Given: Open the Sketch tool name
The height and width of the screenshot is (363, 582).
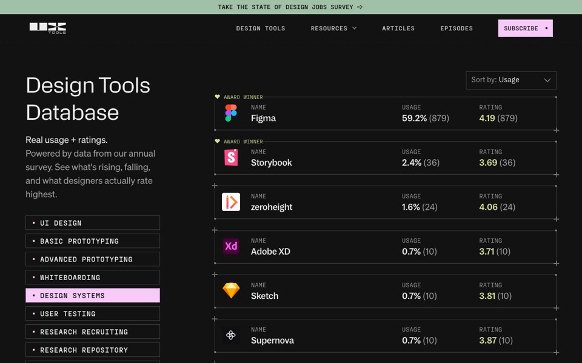Looking at the screenshot, I should click(x=264, y=296).
